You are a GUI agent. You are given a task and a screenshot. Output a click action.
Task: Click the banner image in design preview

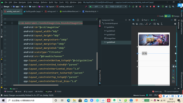(x=154, y=40)
